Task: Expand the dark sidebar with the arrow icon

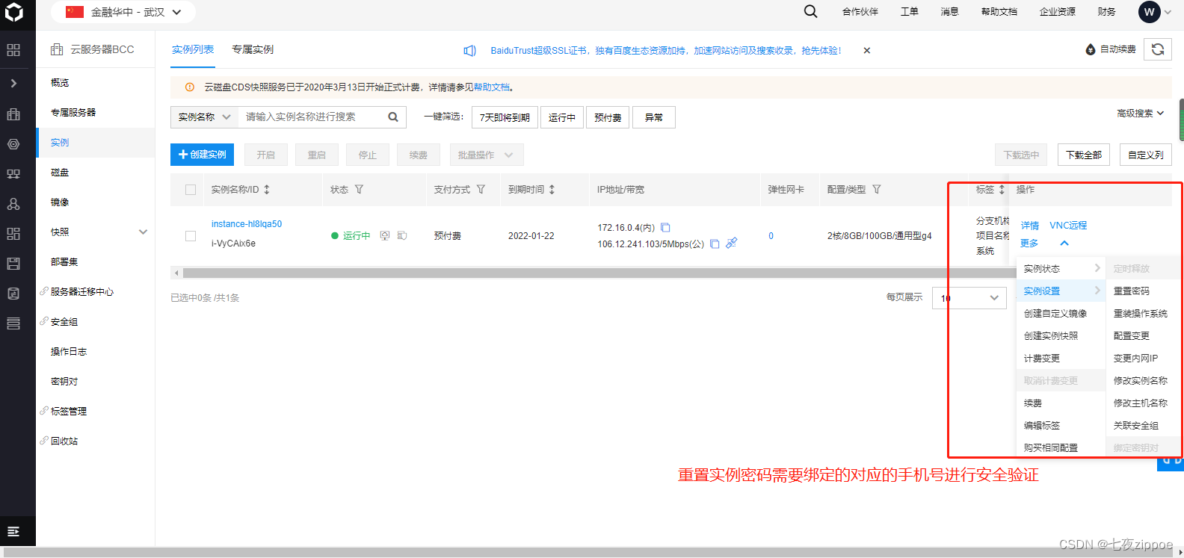Action: (x=13, y=83)
